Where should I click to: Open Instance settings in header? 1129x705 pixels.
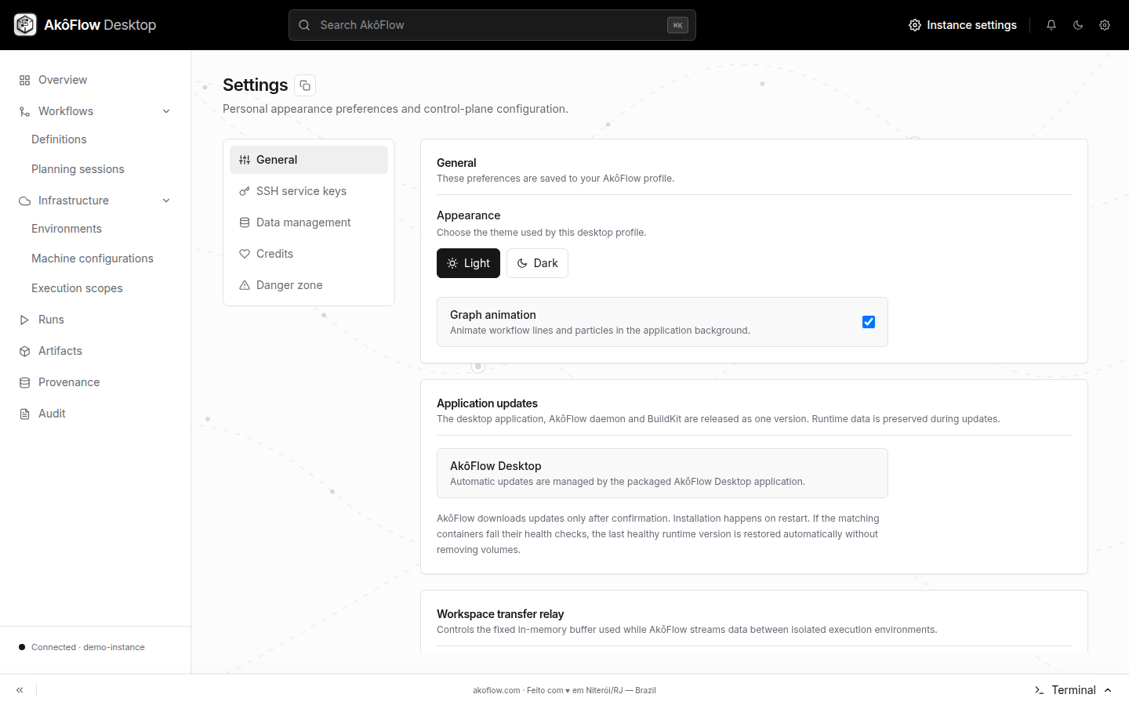pyautogui.click(x=963, y=25)
